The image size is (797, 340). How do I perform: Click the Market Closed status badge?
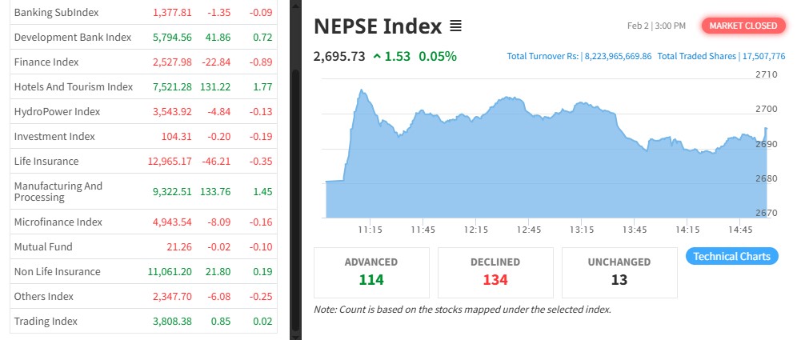point(742,26)
